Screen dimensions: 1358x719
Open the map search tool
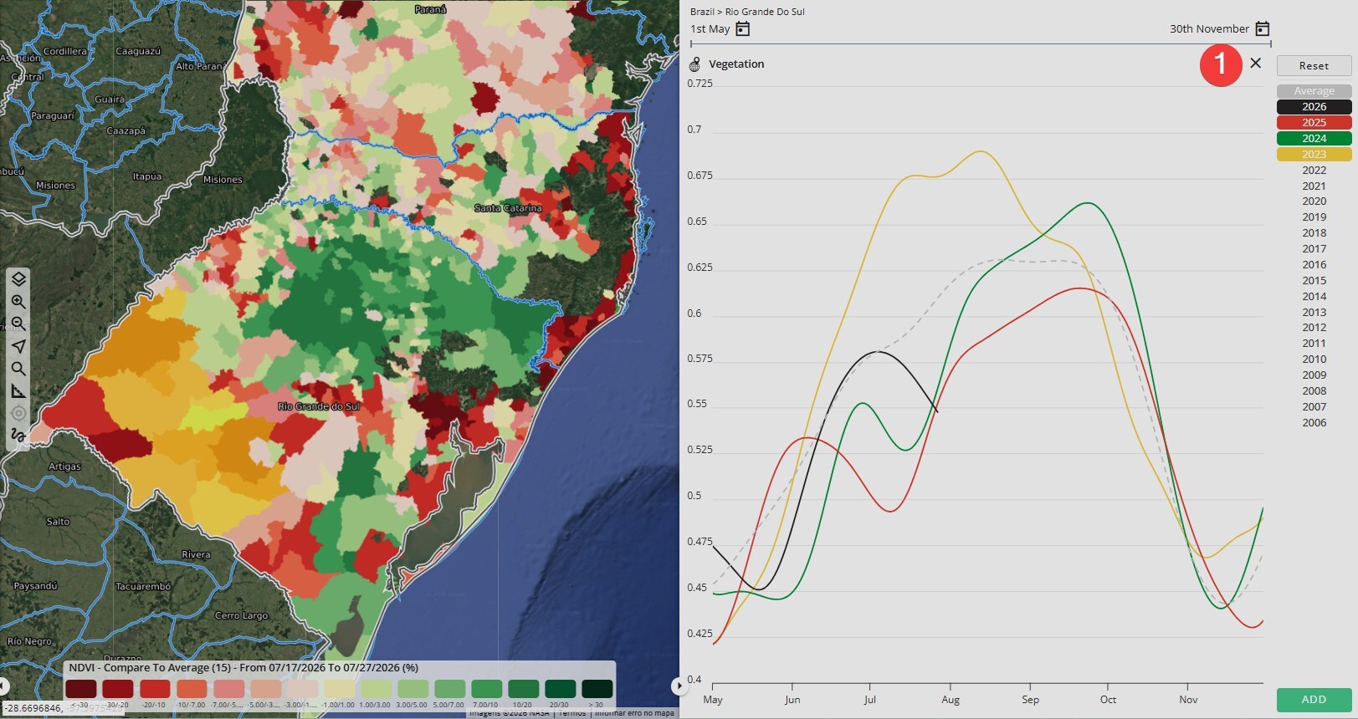coord(18,369)
